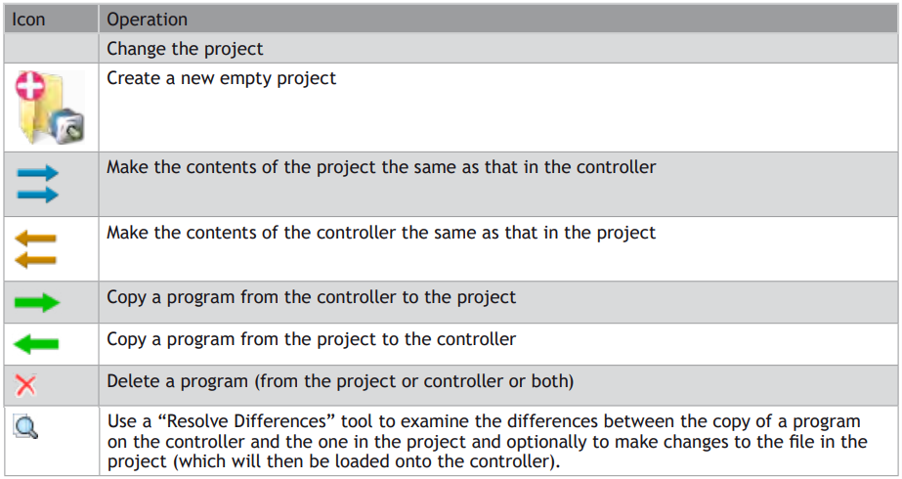Click 'Copy a program from the controller' text
This screenshot has height=479, width=902.
click(x=311, y=297)
